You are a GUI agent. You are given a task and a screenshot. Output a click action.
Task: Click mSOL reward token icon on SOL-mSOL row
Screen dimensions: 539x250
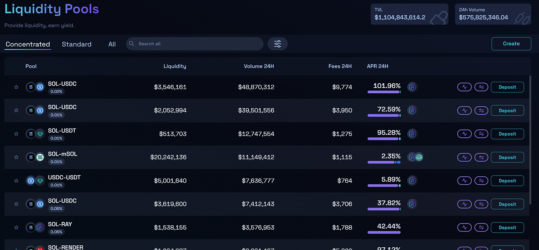click(419, 157)
